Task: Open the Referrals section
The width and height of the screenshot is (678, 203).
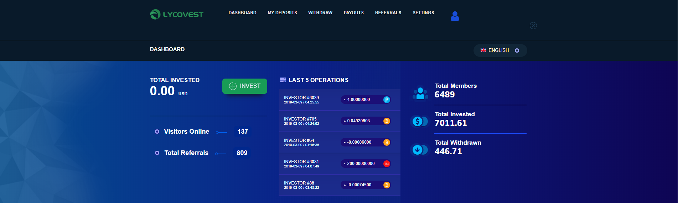Action: [x=388, y=13]
